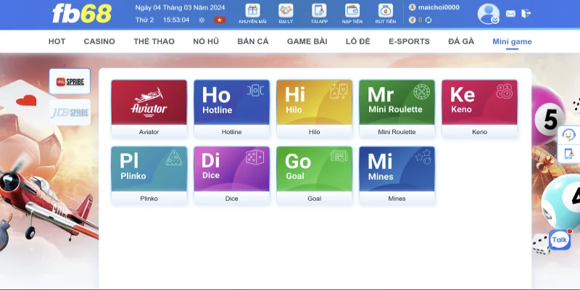The width and height of the screenshot is (580, 290).
Task: Click the fb68 logo
Action: pos(82,14)
